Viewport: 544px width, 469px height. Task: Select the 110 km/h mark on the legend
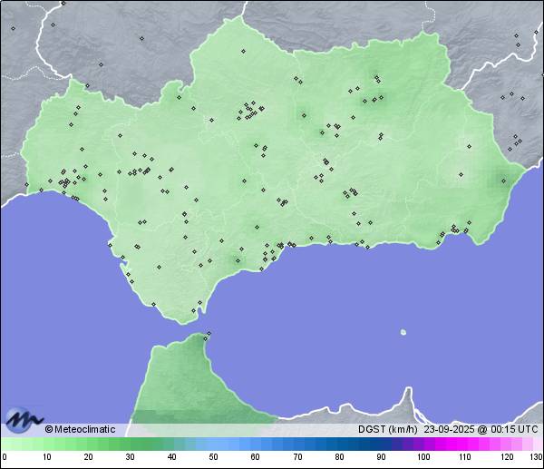[464, 457]
